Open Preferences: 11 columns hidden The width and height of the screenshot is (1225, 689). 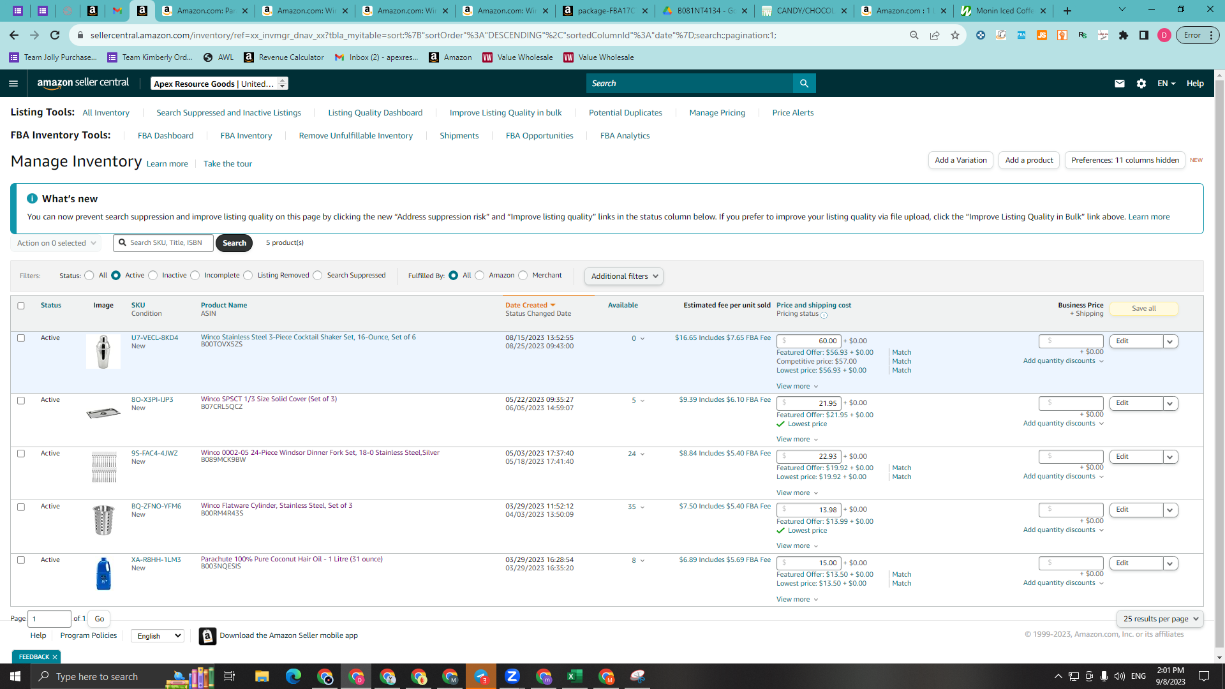(1125, 160)
